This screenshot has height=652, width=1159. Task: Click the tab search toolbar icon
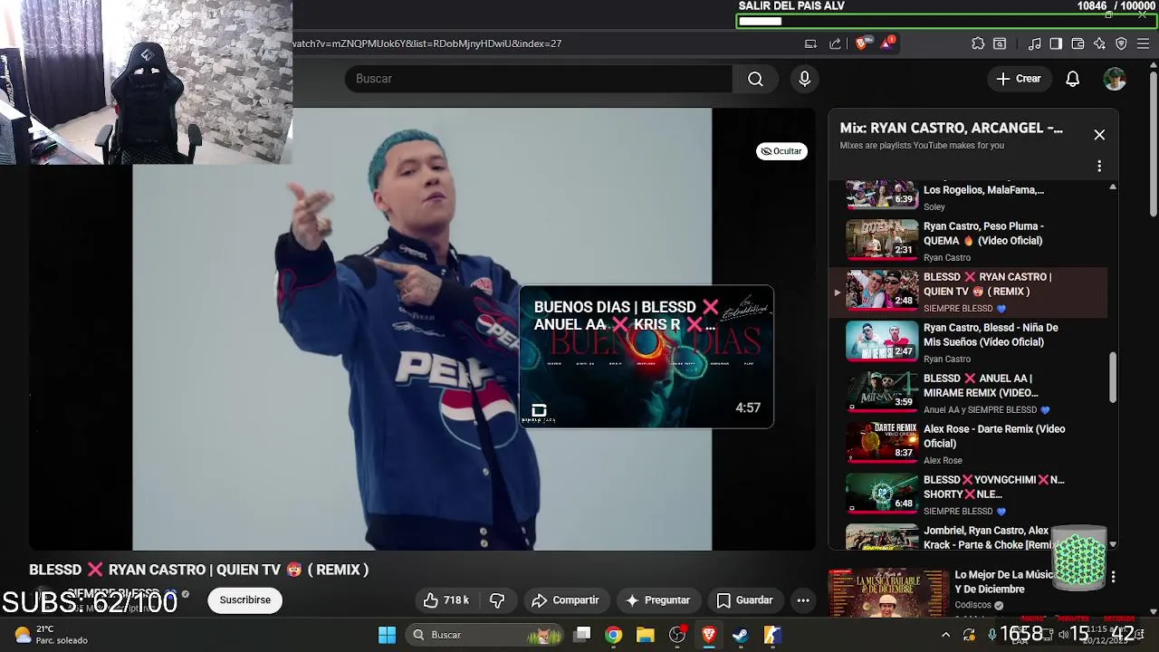pos(1000,43)
